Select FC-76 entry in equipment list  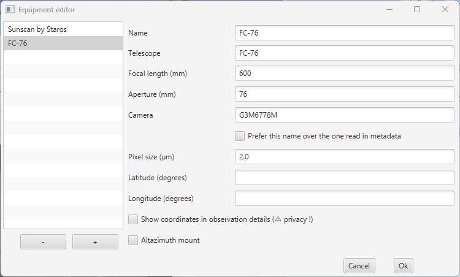click(x=18, y=44)
